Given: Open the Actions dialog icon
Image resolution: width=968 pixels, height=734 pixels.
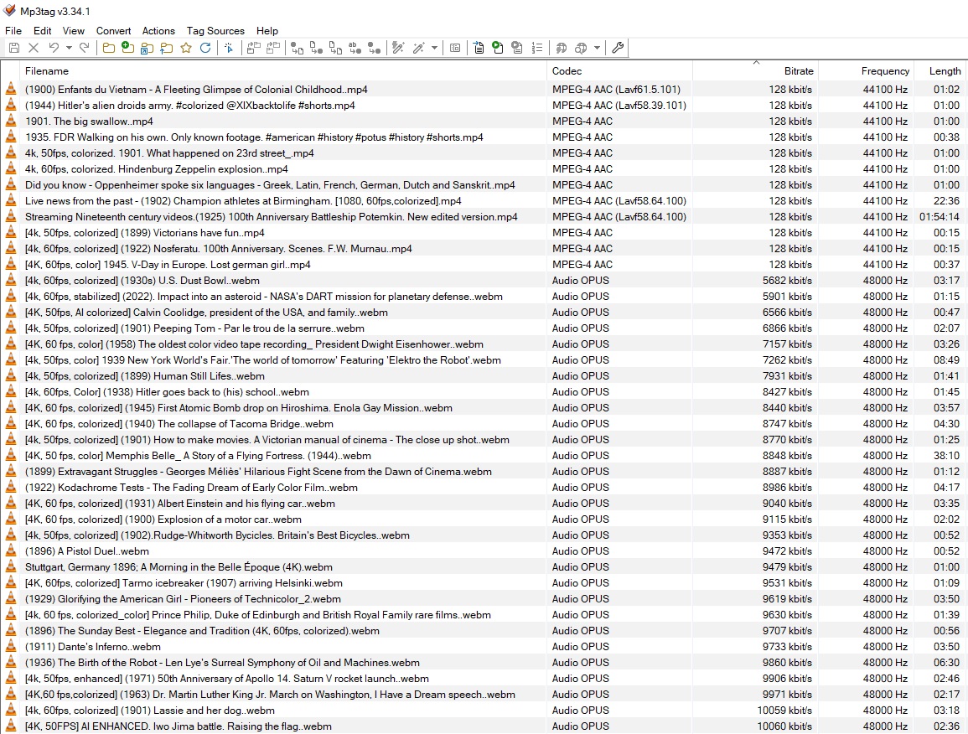Looking at the screenshot, I should pyautogui.click(x=398, y=48).
